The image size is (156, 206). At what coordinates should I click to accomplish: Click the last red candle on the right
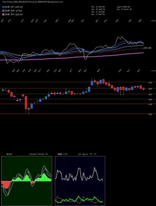pyautogui.click(x=144, y=89)
